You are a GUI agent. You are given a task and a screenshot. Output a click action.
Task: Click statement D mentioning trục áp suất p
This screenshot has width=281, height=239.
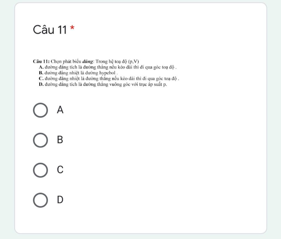pos(103,84)
